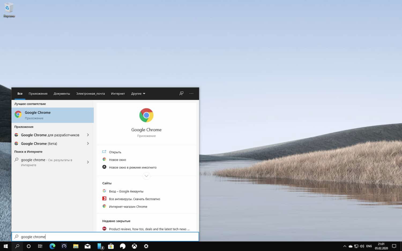Expand the Google Chrome (бета) result arrow

click(x=88, y=143)
